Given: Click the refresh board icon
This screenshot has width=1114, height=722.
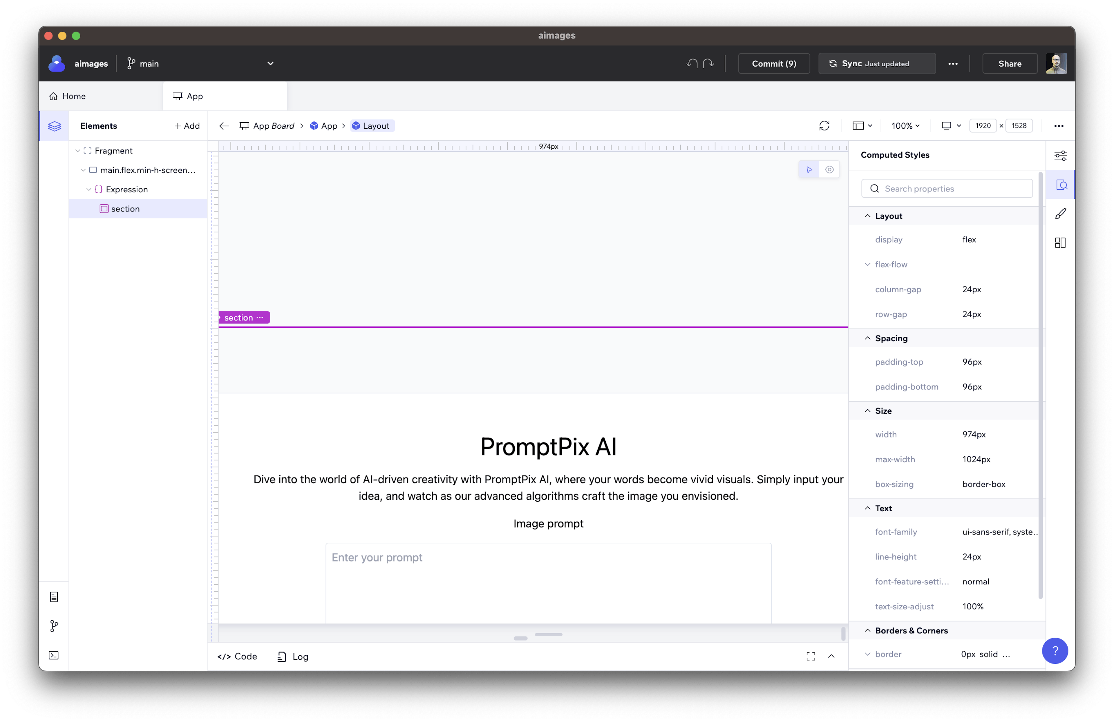Looking at the screenshot, I should click(x=824, y=126).
